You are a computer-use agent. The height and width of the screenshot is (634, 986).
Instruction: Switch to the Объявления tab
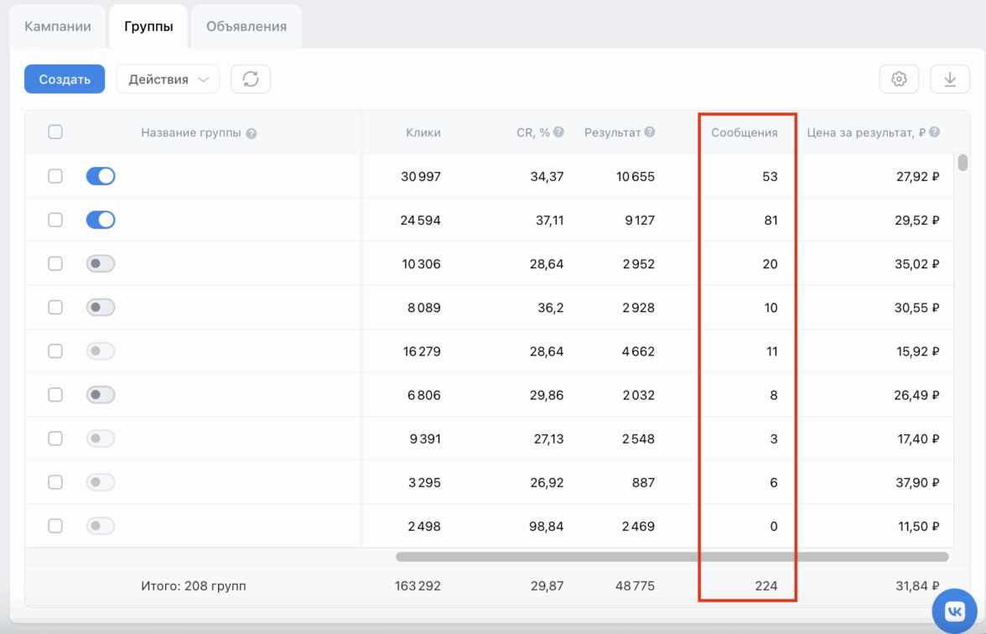click(246, 26)
